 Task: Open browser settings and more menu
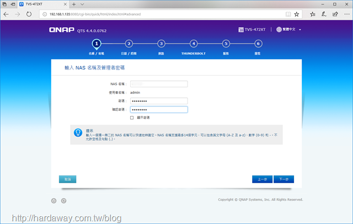point(347,14)
